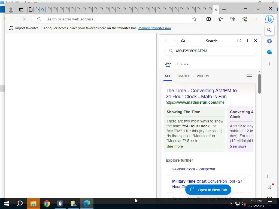Toggle split screen view
The width and height of the screenshot is (279, 209).
click(x=208, y=19)
